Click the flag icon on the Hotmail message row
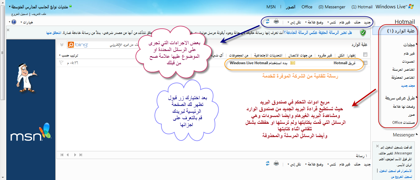Screen dimensions: 420x180 (61, 63)
